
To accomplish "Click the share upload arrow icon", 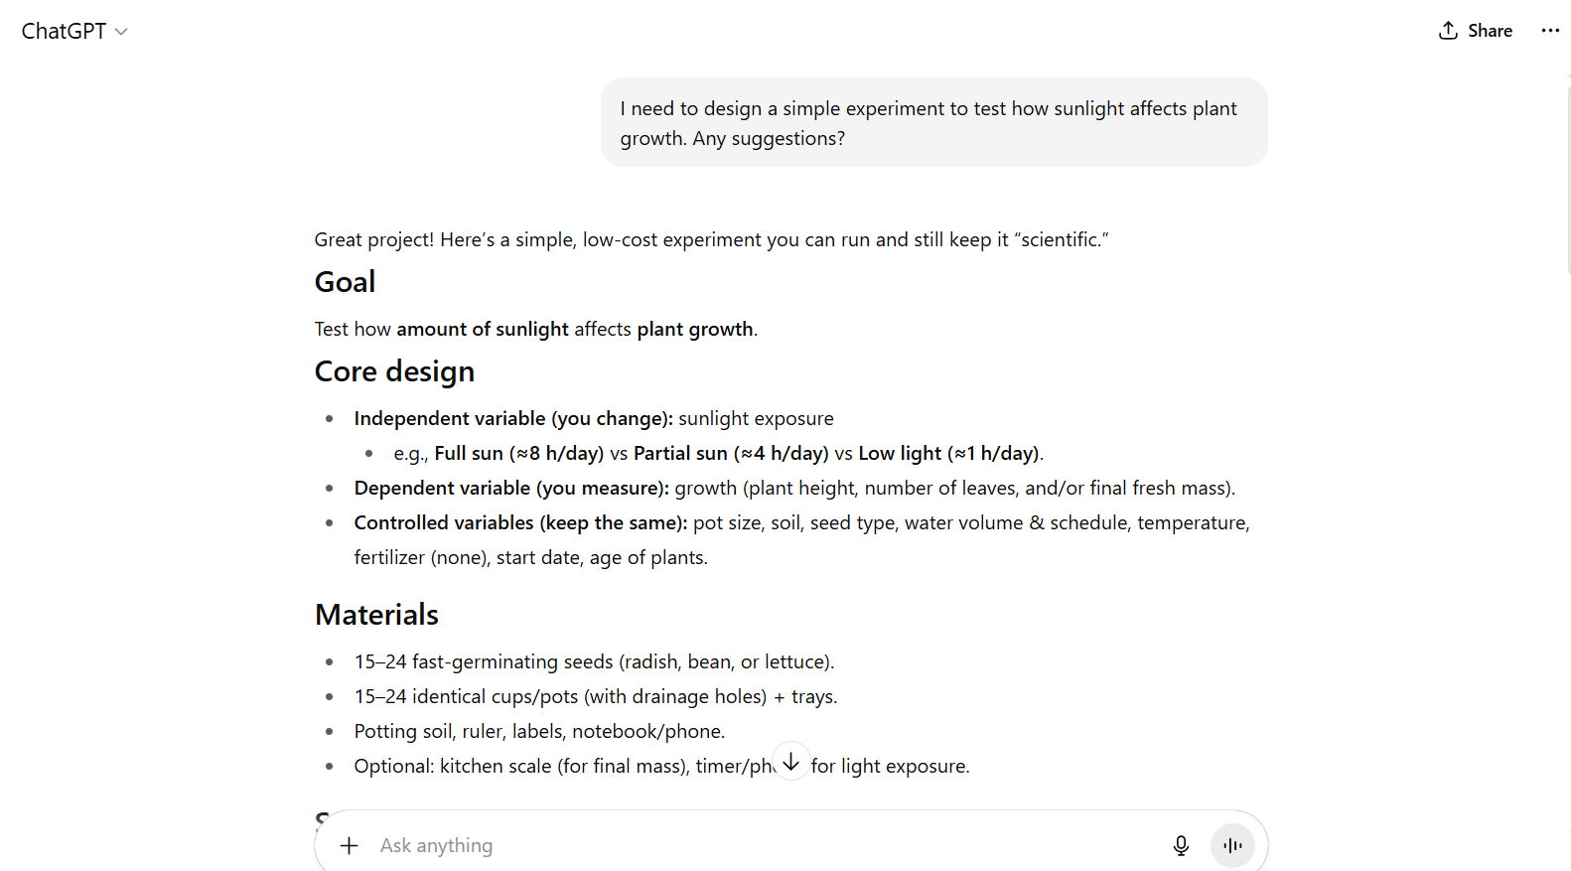I will coord(1449,31).
